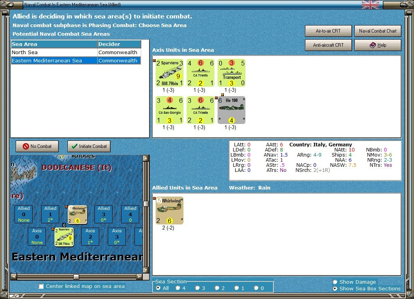This screenshot has height=299, width=414.
Task: Open the Anti-aircraft CRT chart
Action: [x=329, y=45]
